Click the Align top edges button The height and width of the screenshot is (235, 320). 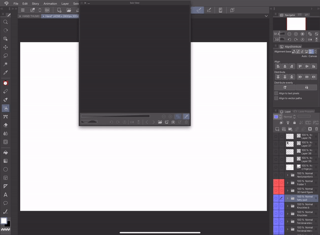point(300,66)
